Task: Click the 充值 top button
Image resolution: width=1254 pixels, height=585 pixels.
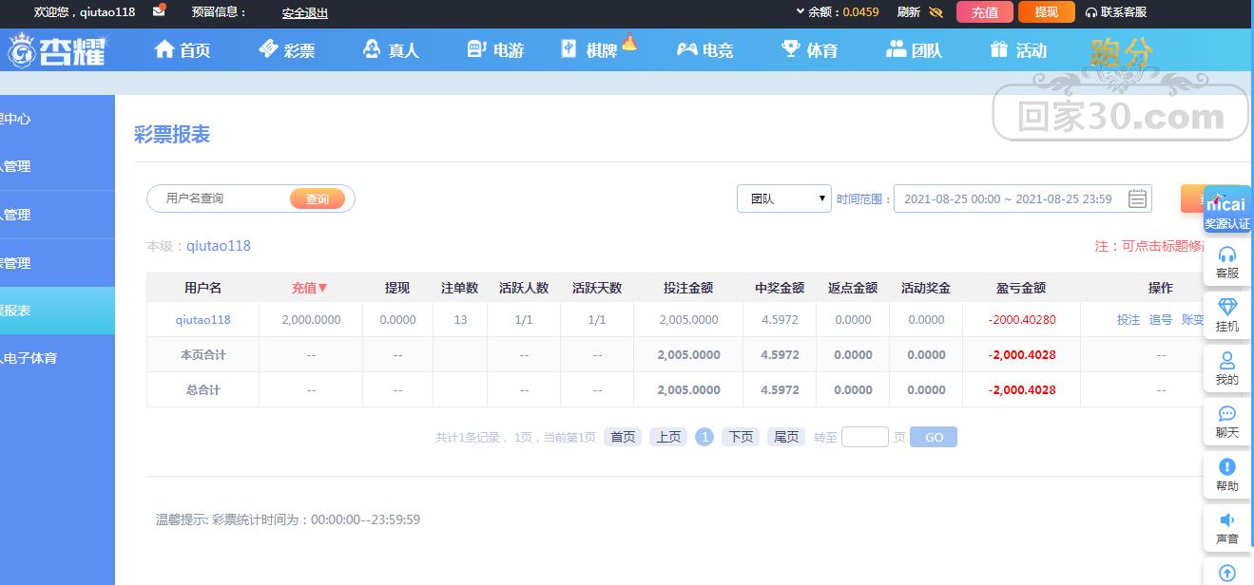Action: coord(985,12)
